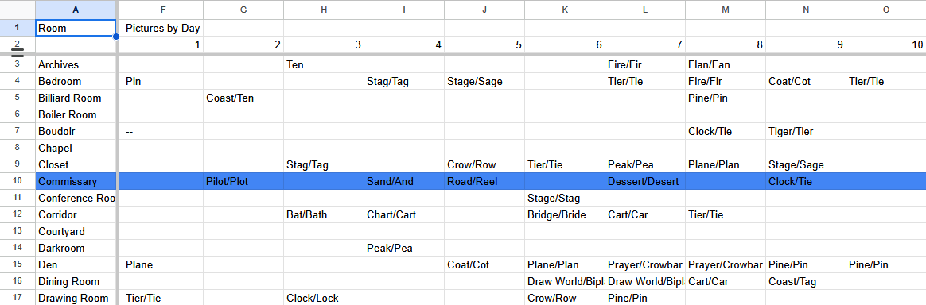Select column header A
Viewport: 926px width, 305px height.
(76, 10)
